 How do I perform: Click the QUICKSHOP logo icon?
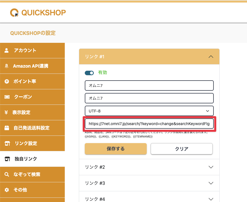coord(14,13)
